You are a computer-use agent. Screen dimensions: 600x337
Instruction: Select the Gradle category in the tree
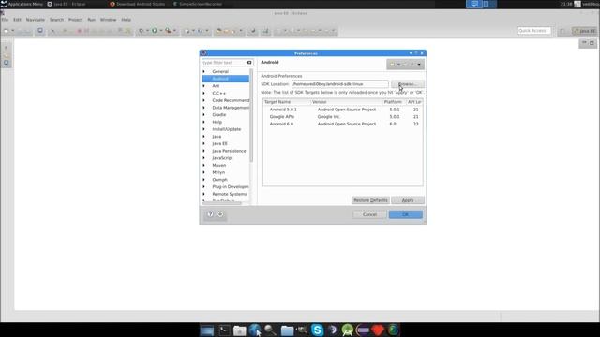(x=218, y=114)
